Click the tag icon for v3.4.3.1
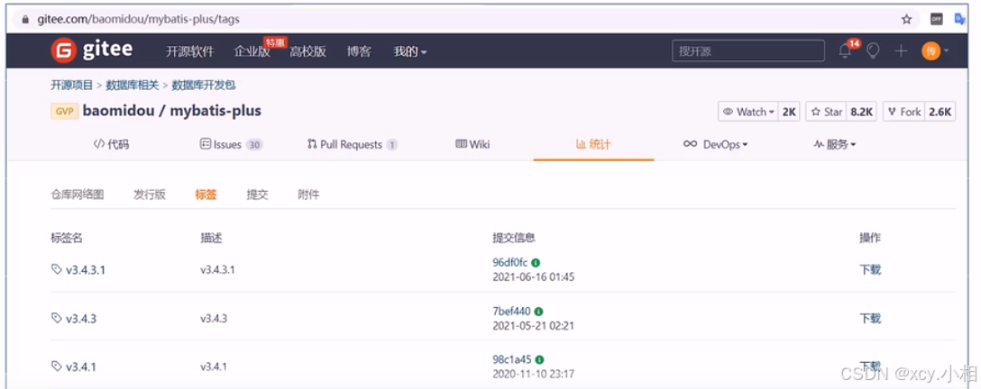 (x=56, y=269)
